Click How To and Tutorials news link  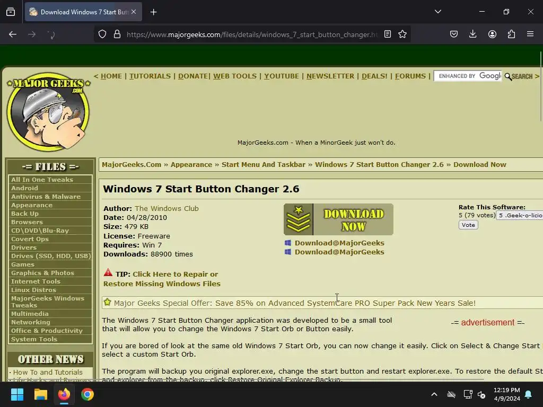48,373
